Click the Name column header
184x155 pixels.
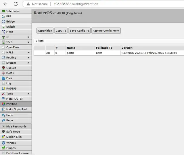[x=80, y=48]
